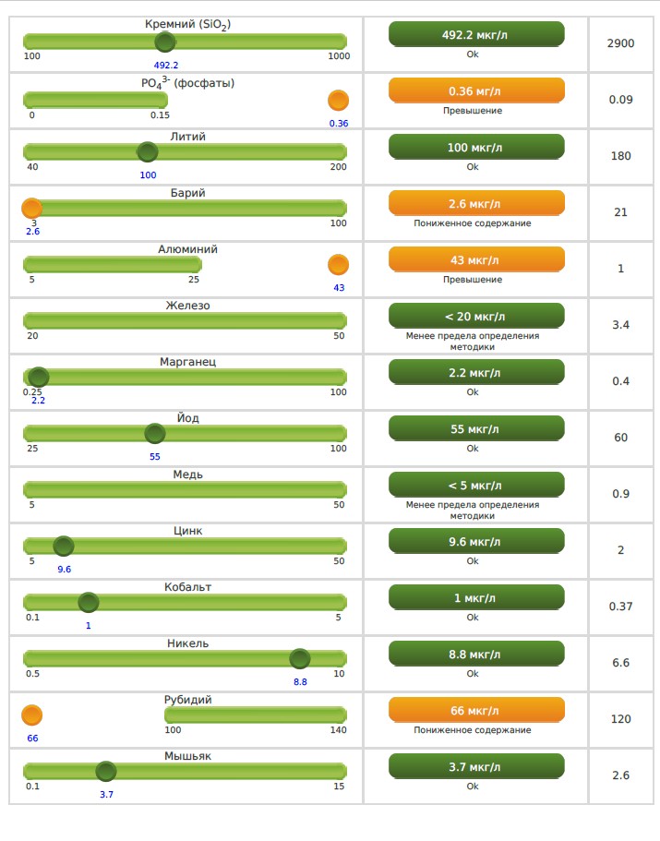Click the value 2900 in the silicon row

click(620, 43)
